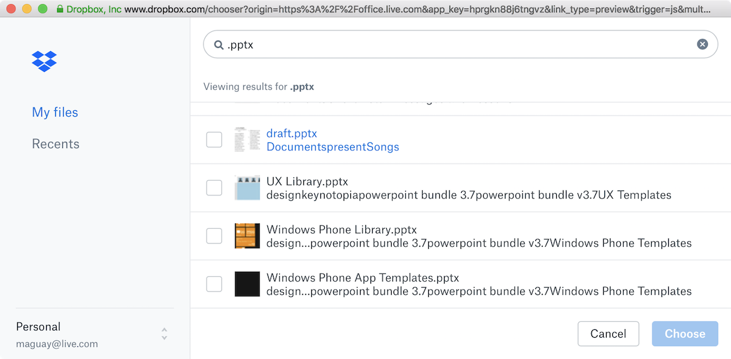Click the Windows Phone App Templates.pptx thumbnail
Viewport: 731px width, 359px height.
click(247, 284)
